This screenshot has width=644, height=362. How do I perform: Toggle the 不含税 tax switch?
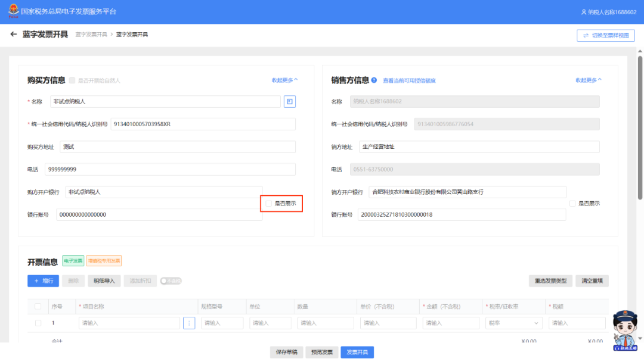tap(171, 281)
